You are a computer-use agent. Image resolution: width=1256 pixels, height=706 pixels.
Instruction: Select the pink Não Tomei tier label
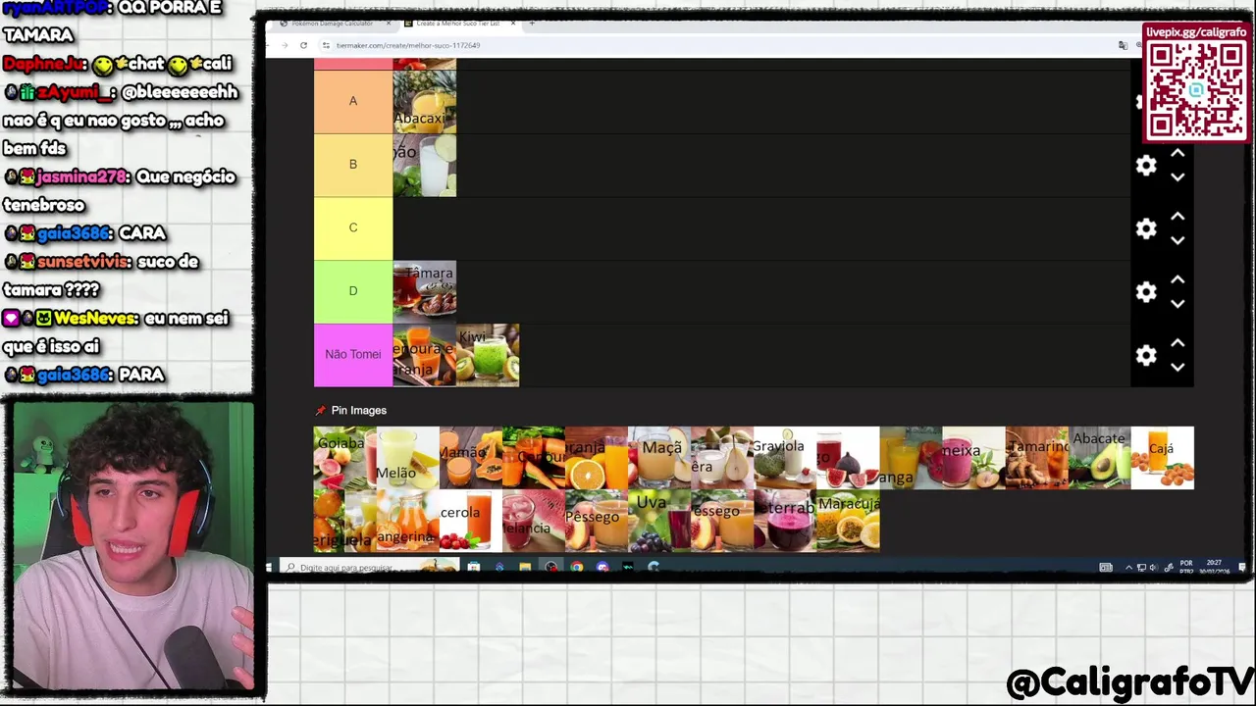point(353,355)
